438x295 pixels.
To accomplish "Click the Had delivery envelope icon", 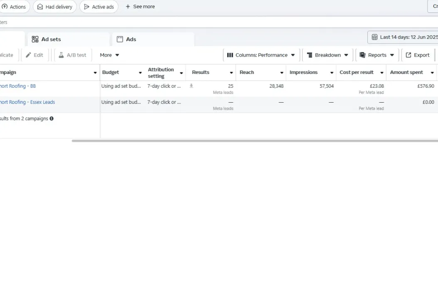I will 40,7.
